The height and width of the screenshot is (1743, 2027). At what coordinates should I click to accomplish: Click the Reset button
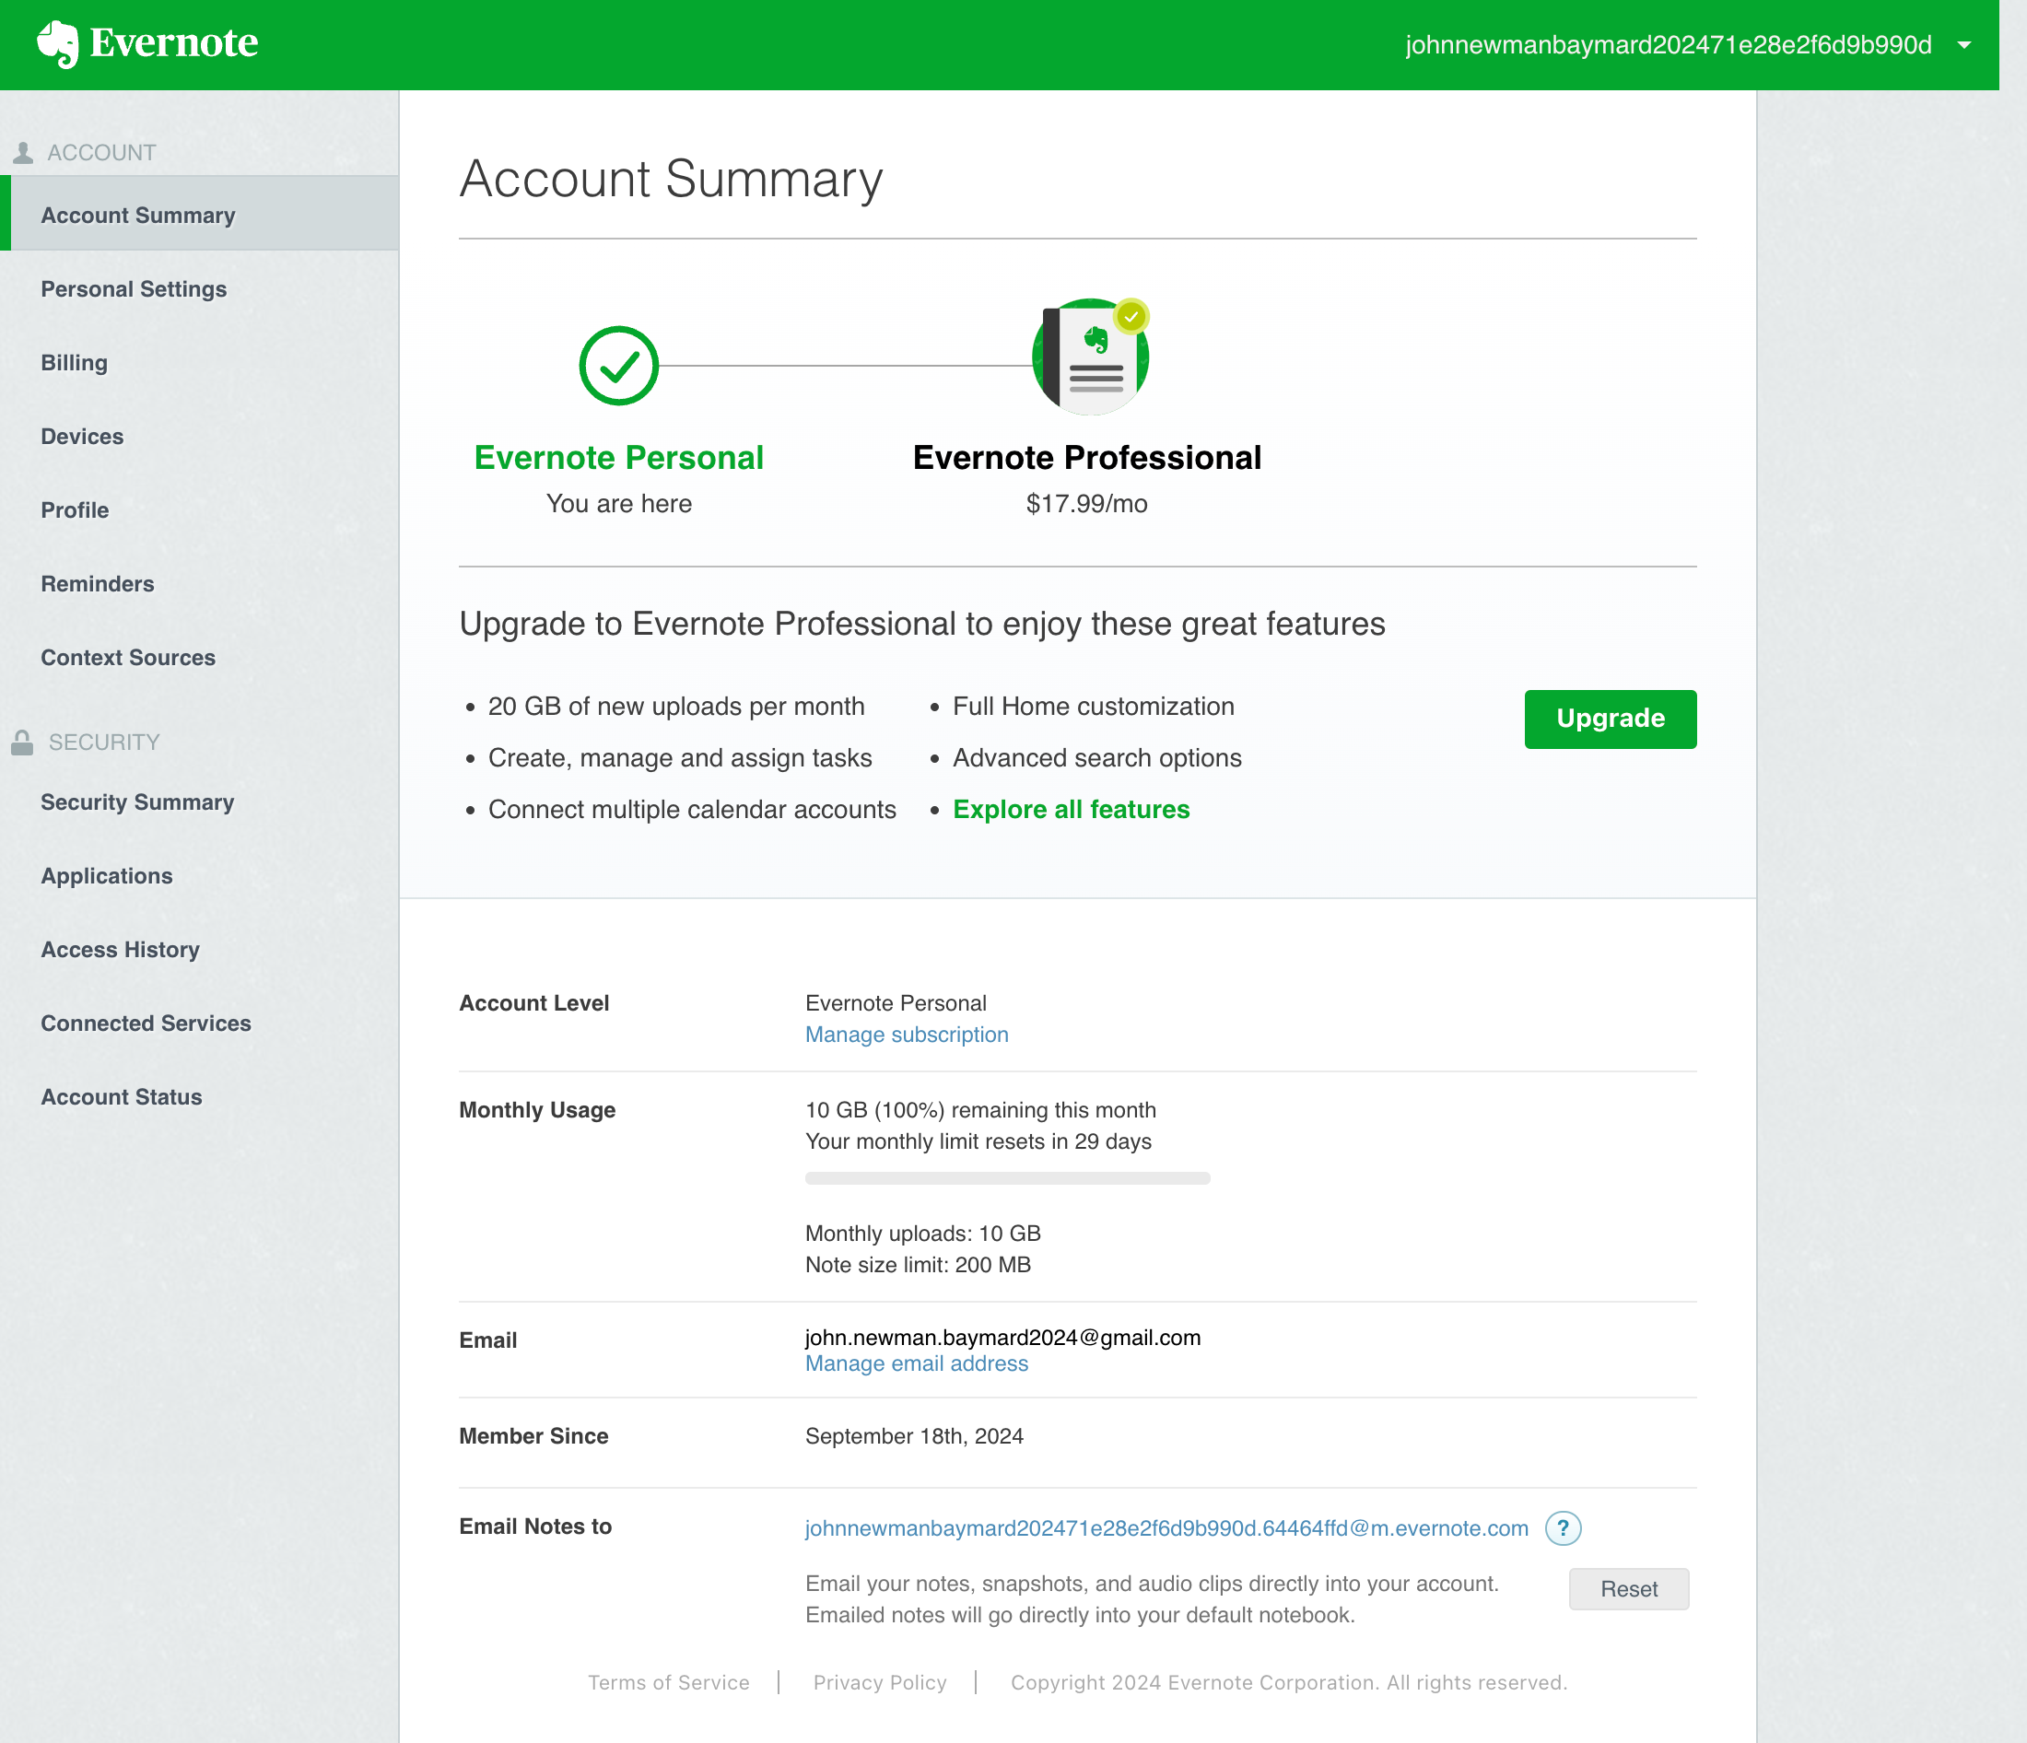tap(1628, 1588)
